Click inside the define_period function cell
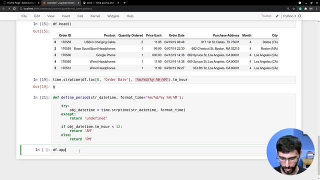The image size is (320, 180). click(x=173, y=118)
